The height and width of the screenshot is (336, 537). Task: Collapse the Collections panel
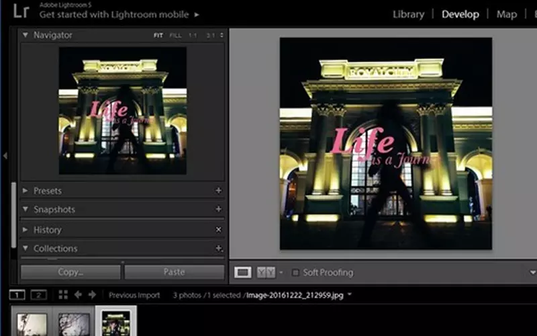(26, 248)
